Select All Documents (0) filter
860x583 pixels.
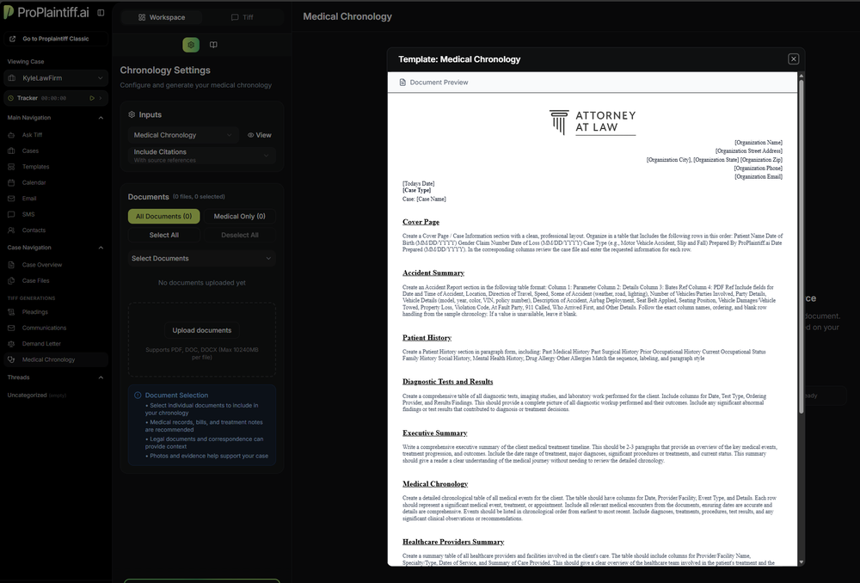point(164,216)
